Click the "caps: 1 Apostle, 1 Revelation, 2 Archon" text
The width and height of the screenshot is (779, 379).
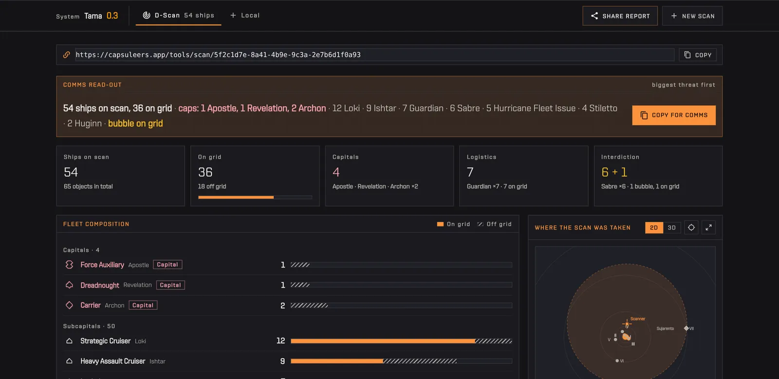252,108
